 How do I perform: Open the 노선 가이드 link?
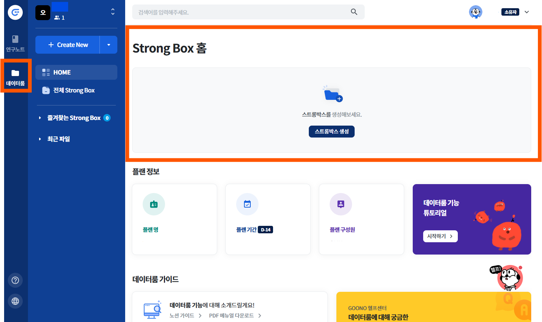tap(186, 316)
